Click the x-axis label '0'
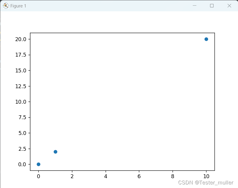The height and width of the screenshot is (188, 238). 39,176
